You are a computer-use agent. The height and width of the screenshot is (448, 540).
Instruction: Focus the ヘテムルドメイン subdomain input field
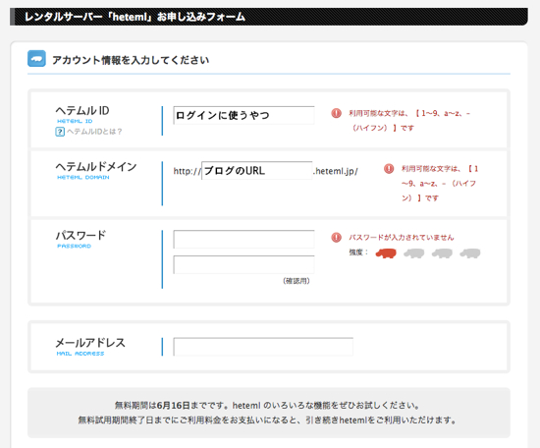click(257, 170)
